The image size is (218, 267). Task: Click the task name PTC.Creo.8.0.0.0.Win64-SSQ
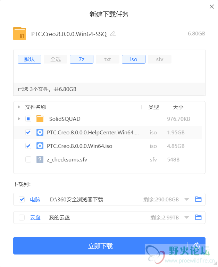click(x=69, y=34)
